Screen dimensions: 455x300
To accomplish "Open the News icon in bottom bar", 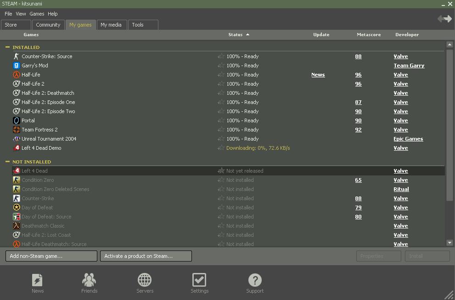I will point(38,280).
